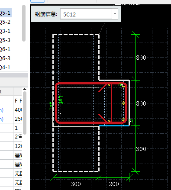Click the property table scroll-up arrow
Viewport: 171px width, 190px height.
point(25,89)
